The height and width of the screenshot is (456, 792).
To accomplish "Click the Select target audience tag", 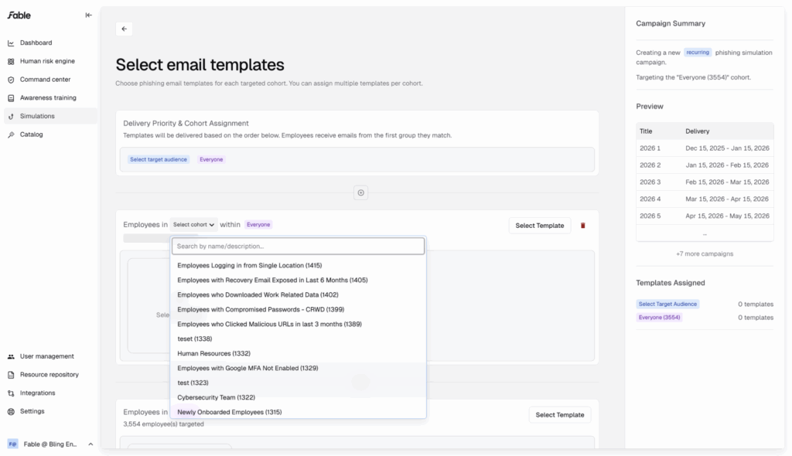I will pos(159,160).
